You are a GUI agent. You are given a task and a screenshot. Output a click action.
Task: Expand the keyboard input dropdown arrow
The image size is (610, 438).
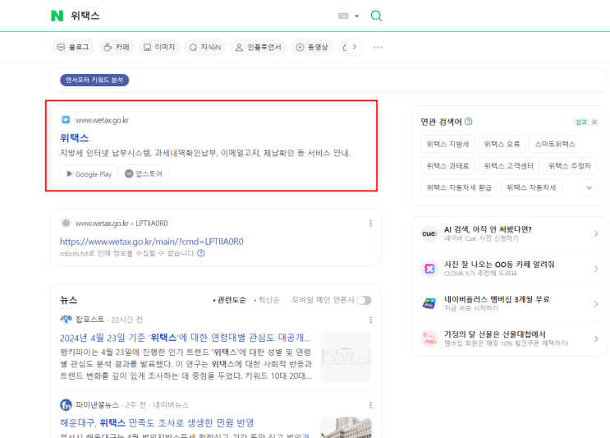click(357, 16)
